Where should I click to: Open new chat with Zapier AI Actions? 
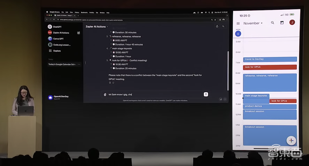(78, 33)
